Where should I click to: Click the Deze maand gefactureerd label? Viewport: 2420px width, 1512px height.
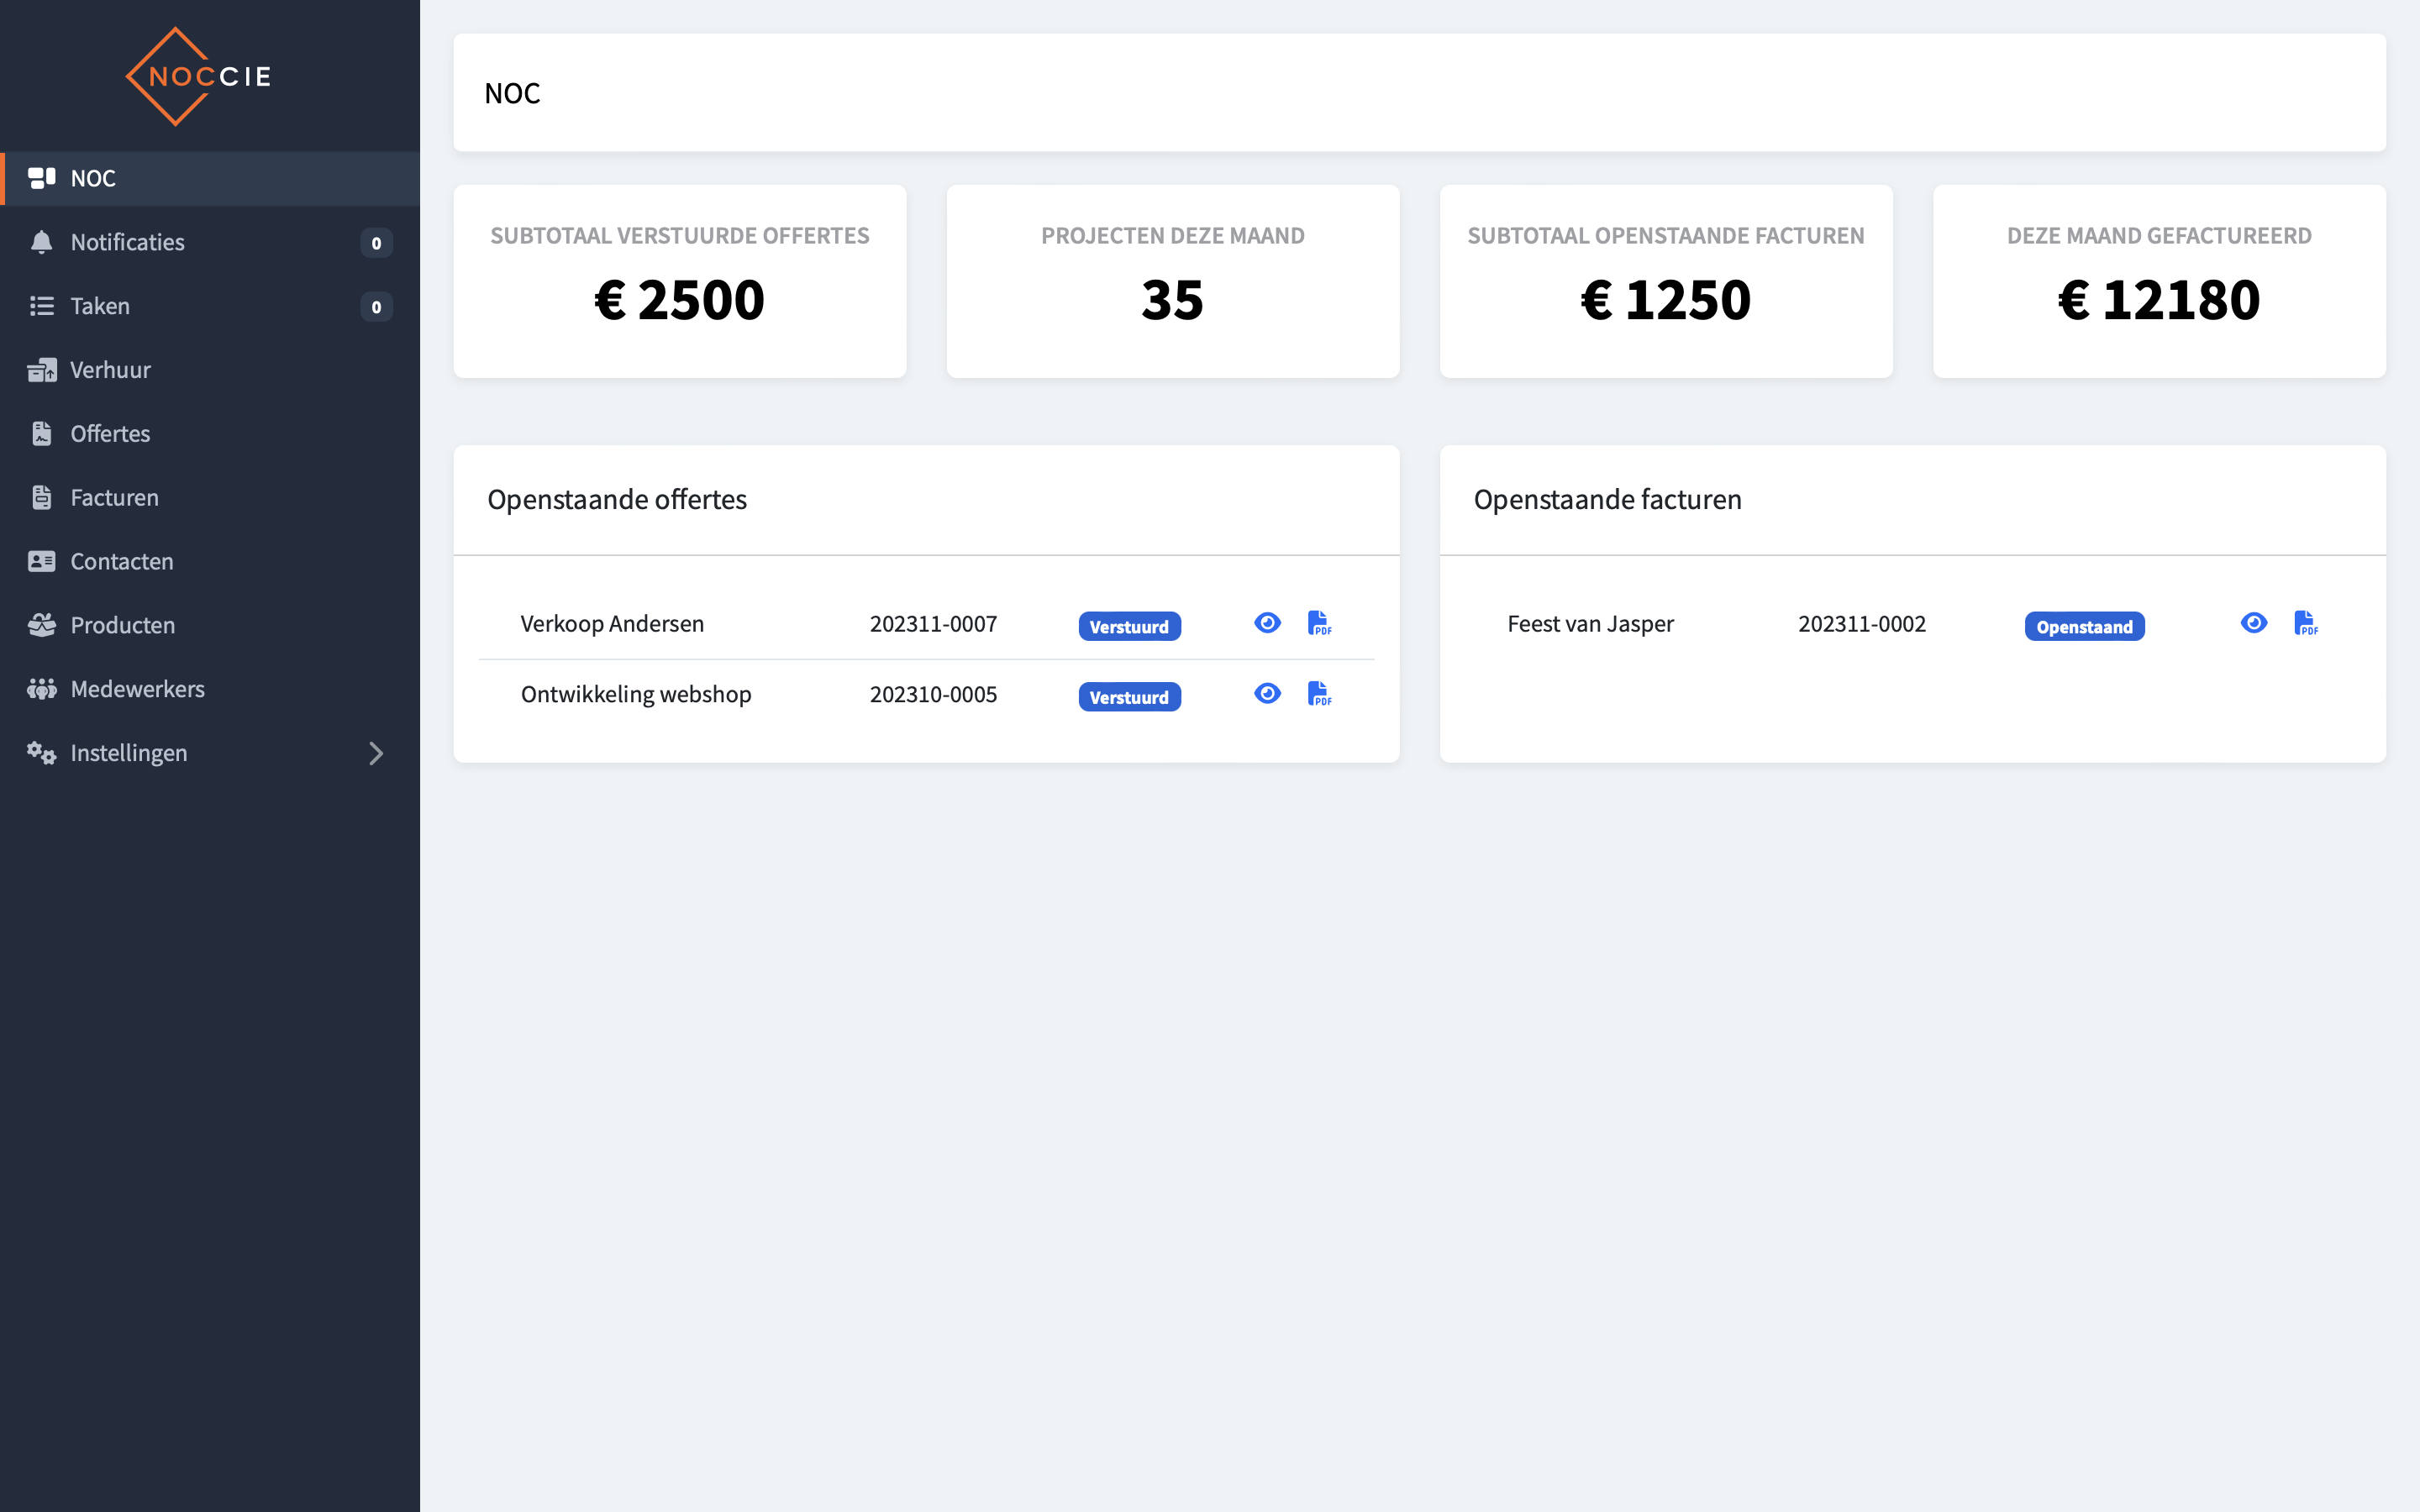2159,236
